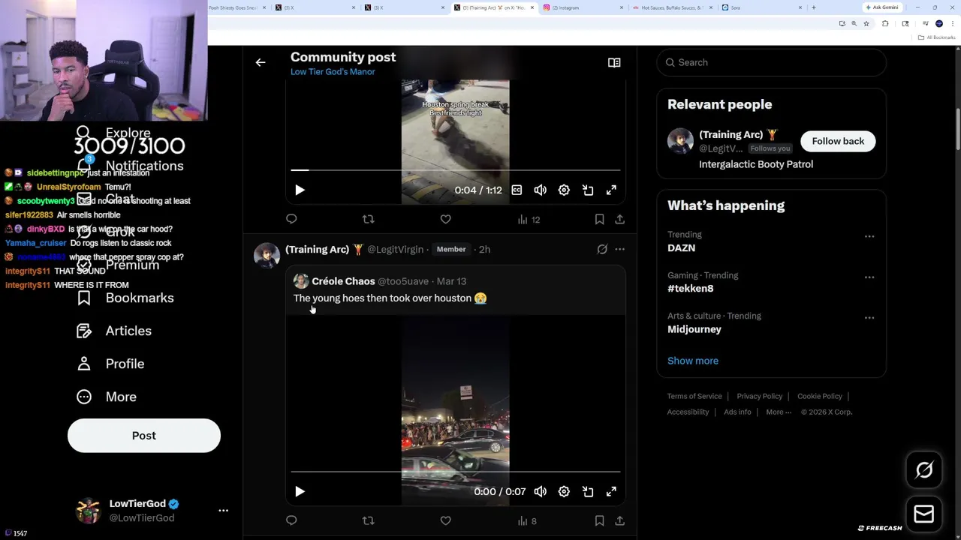Viewport: 961px width, 540px height.
Task: Like the Training Arc post
Action: 445,520
